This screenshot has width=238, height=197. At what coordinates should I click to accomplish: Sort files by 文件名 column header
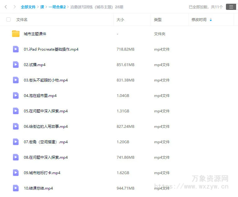(22, 19)
